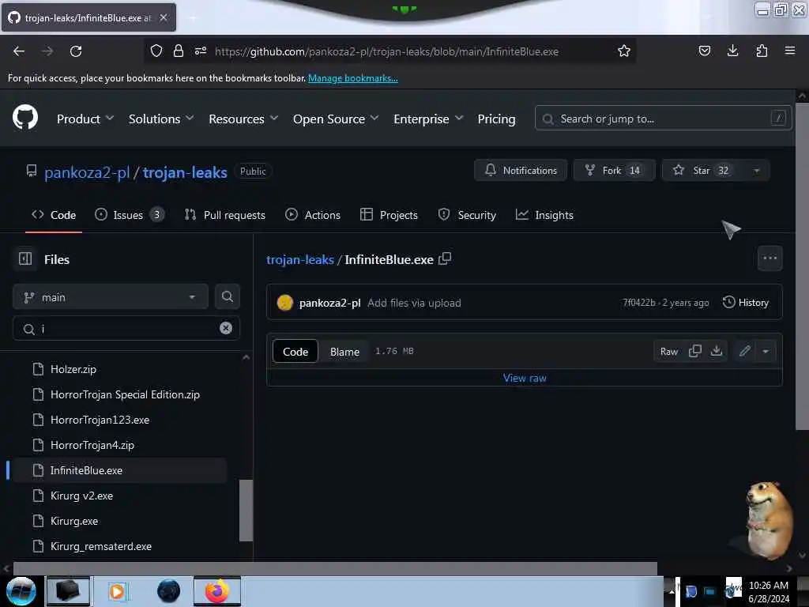Fork the repository

(614, 171)
